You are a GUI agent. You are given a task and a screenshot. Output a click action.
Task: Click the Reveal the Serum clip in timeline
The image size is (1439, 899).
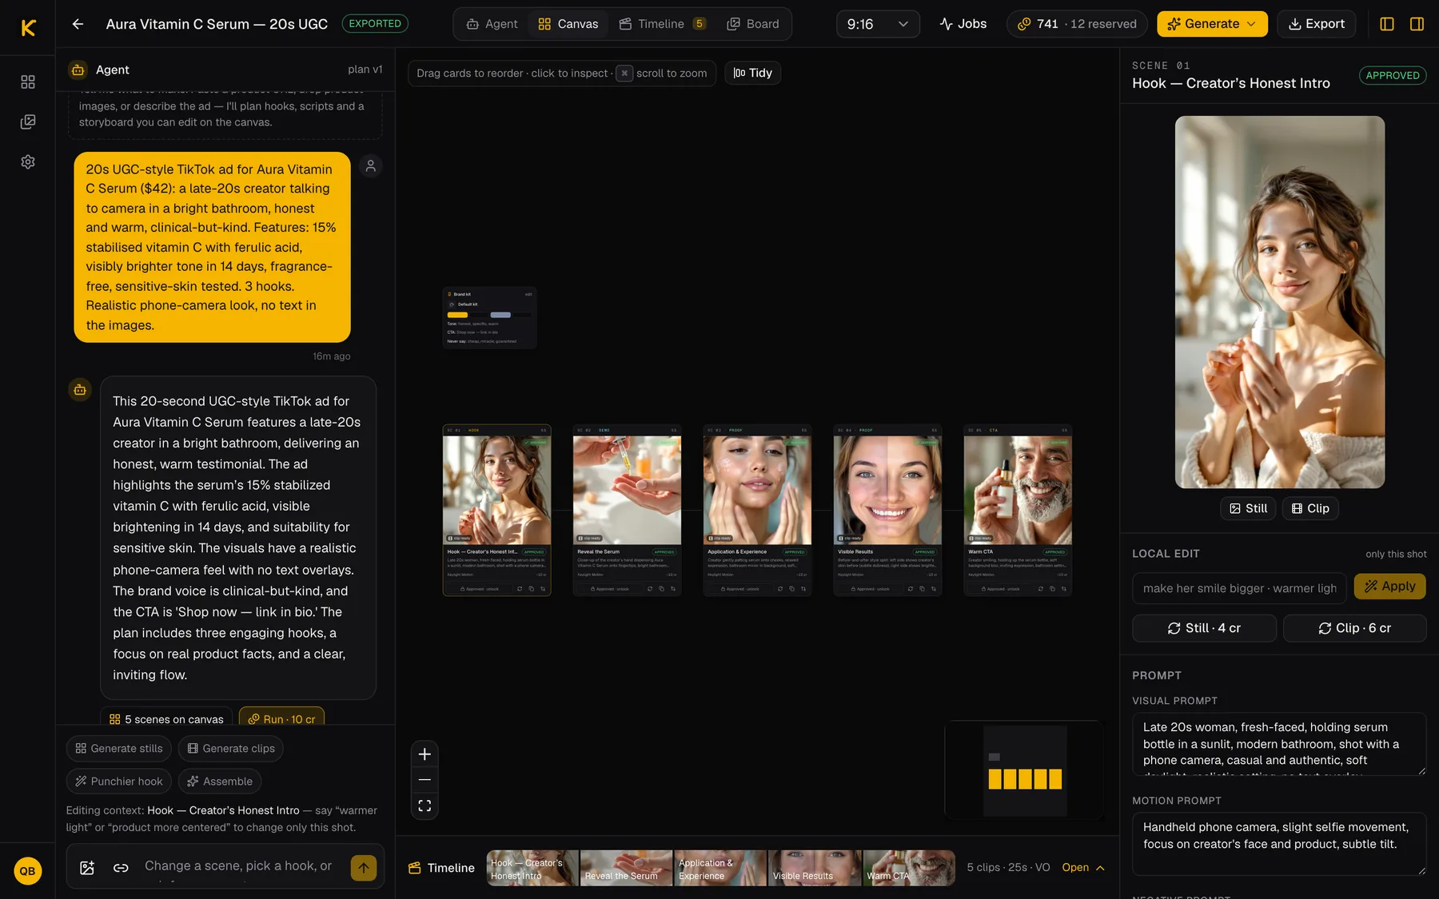pos(626,868)
